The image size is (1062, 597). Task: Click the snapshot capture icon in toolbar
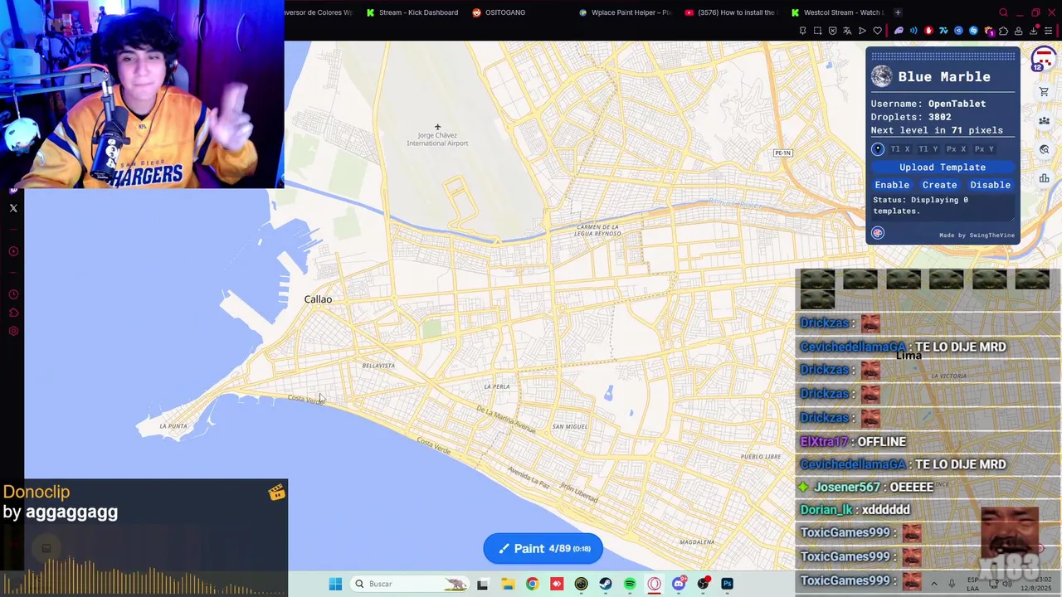point(817,31)
